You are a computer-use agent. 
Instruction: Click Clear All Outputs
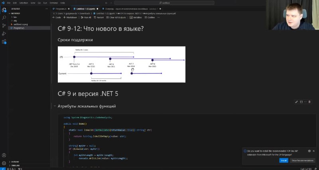pyautogui.click(x=116, y=18)
